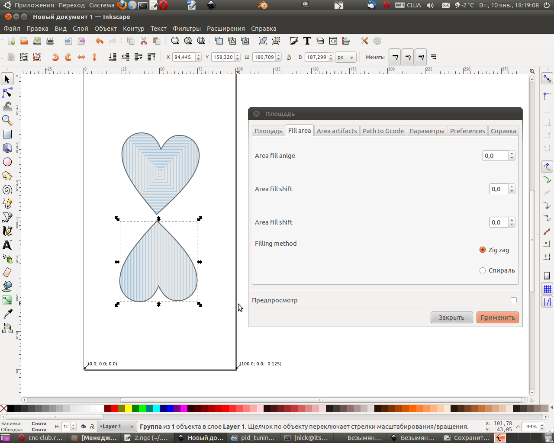The image size is (554, 443).
Task: Open Приложения in the top panel
Action: (x=34, y=5)
